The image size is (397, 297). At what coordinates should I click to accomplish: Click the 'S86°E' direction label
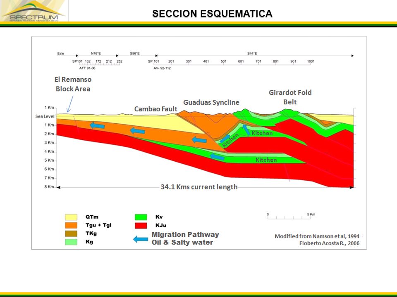tap(135, 54)
